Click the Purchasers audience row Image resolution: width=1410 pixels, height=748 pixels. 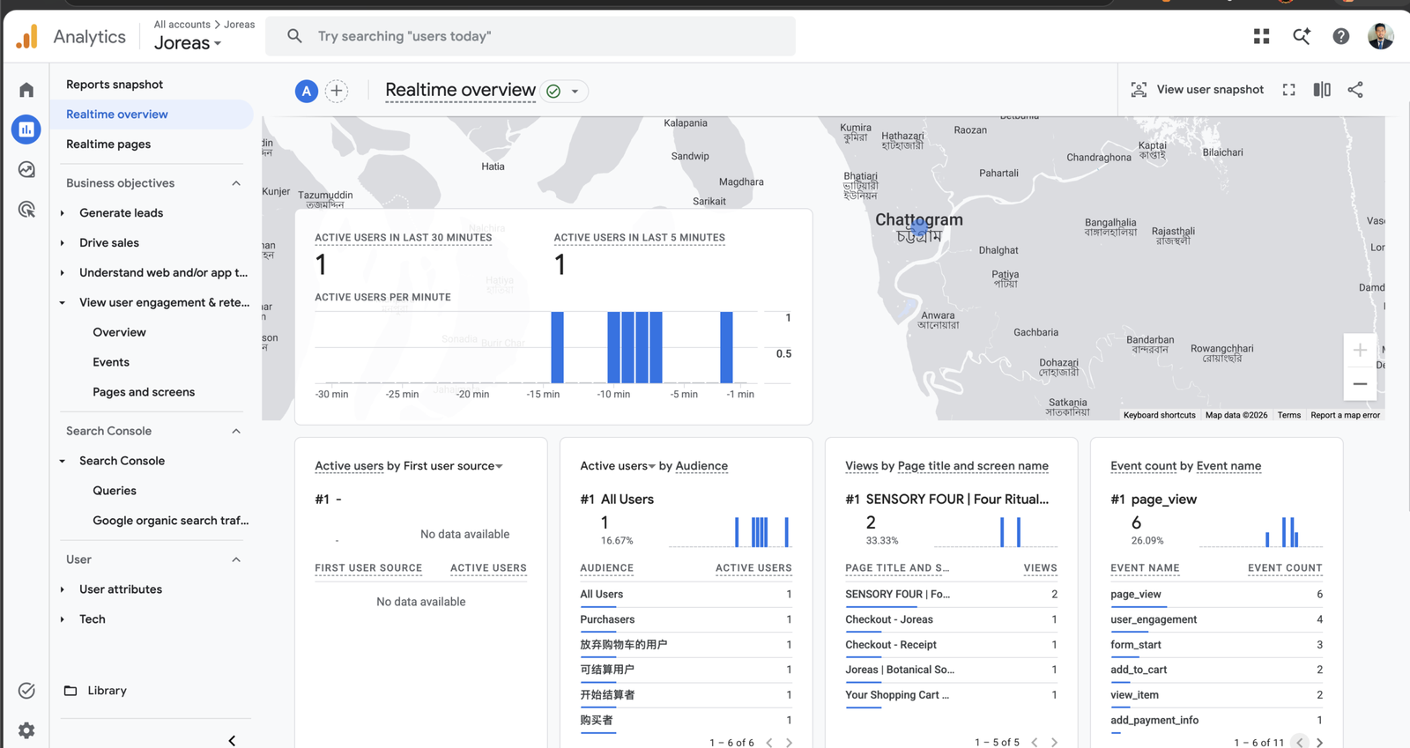click(686, 619)
